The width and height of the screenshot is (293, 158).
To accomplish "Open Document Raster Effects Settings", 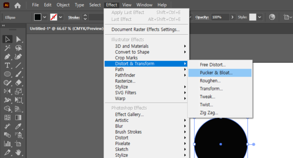I will pos(146,29).
